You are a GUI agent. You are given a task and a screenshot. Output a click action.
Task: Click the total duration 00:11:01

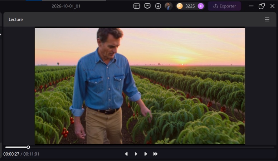(31, 154)
